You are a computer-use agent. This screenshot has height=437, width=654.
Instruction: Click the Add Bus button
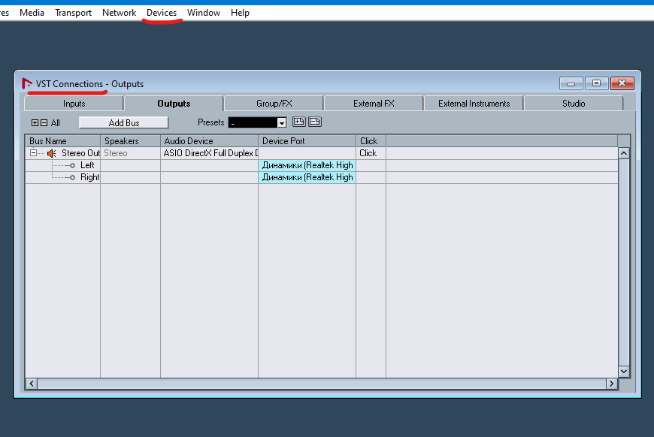[x=123, y=122]
